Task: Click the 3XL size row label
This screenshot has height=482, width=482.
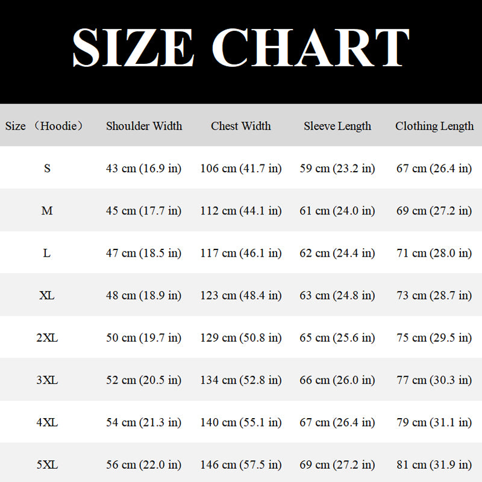Action: (x=47, y=380)
